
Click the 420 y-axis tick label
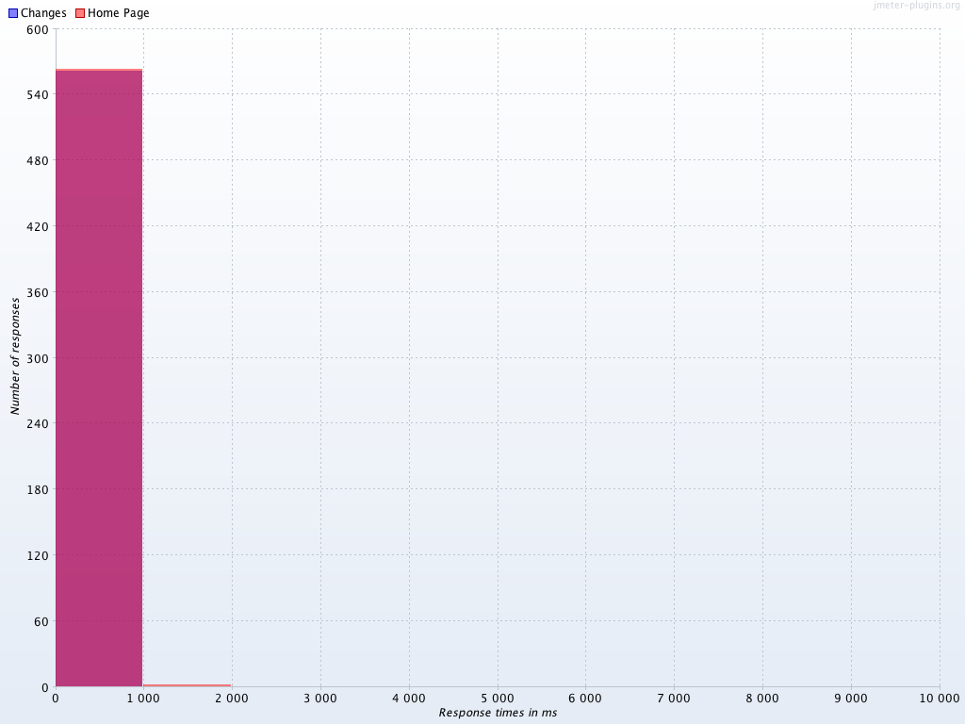click(x=38, y=226)
